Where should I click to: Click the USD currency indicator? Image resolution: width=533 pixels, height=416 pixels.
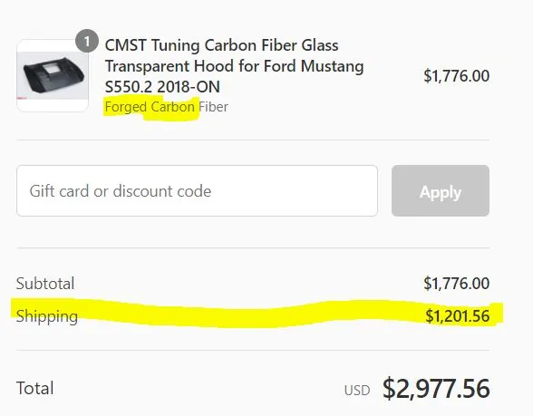coord(357,391)
